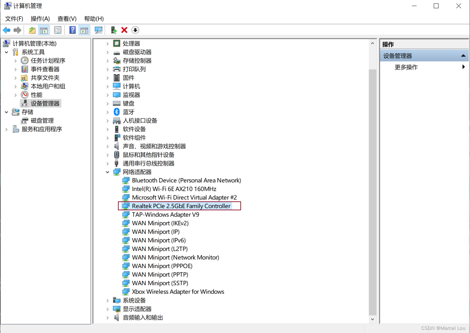
Task: Expand the 音频输入和输出 node
Action: click(107, 318)
